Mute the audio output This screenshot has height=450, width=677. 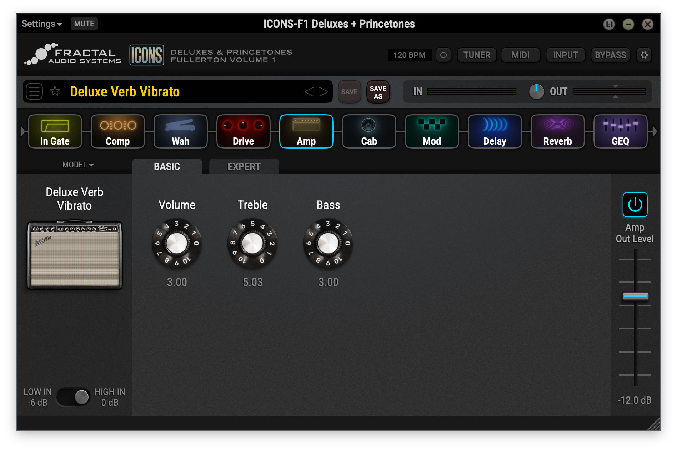coord(84,24)
